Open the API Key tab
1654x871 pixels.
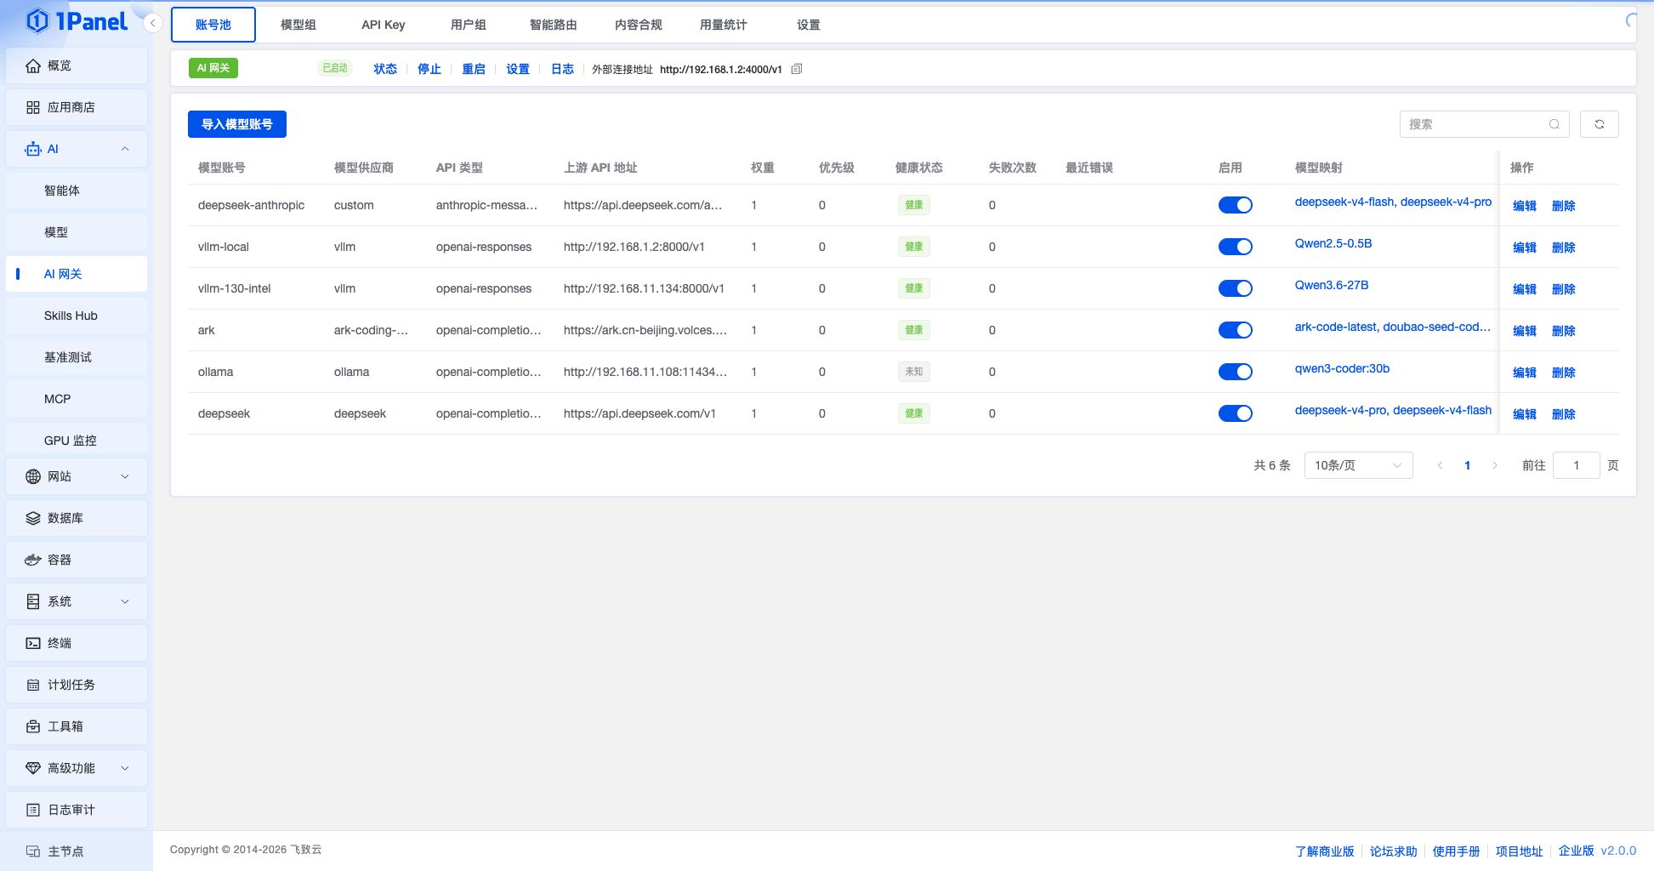coord(384,25)
